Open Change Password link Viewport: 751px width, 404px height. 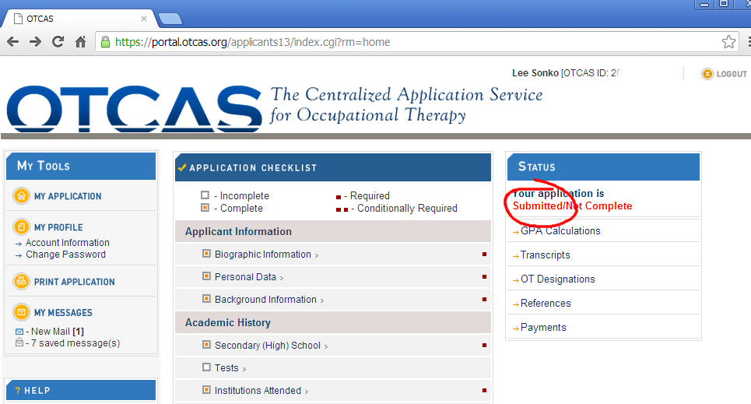(x=65, y=255)
